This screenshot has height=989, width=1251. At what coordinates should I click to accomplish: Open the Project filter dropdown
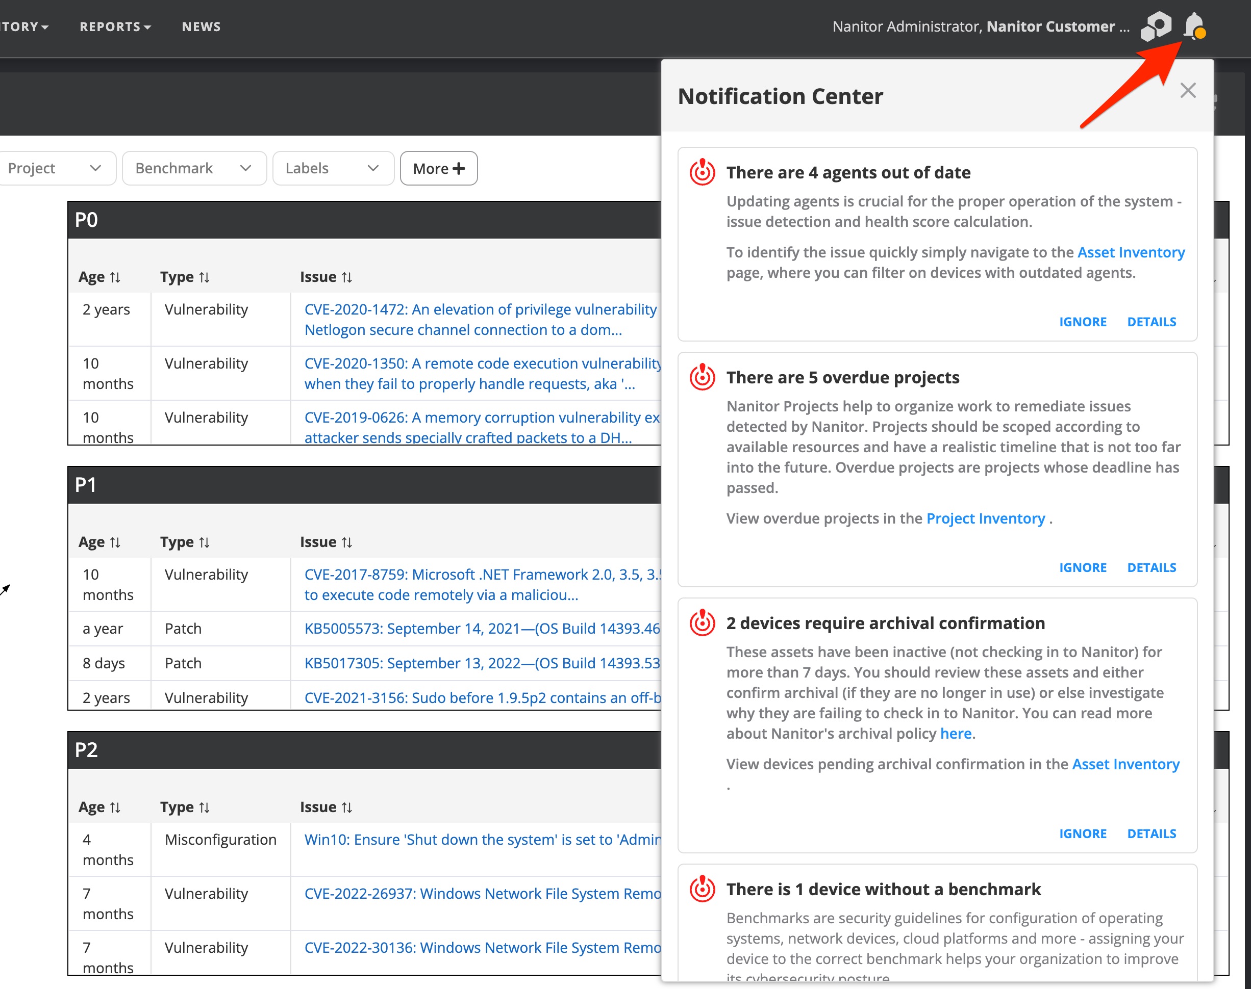pyautogui.click(x=55, y=169)
